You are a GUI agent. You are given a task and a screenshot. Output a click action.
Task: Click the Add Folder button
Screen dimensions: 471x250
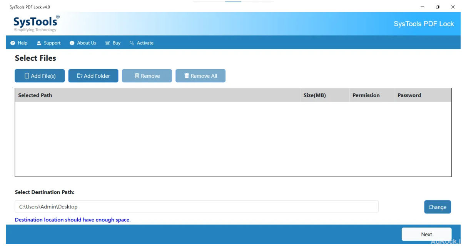click(93, 76)
